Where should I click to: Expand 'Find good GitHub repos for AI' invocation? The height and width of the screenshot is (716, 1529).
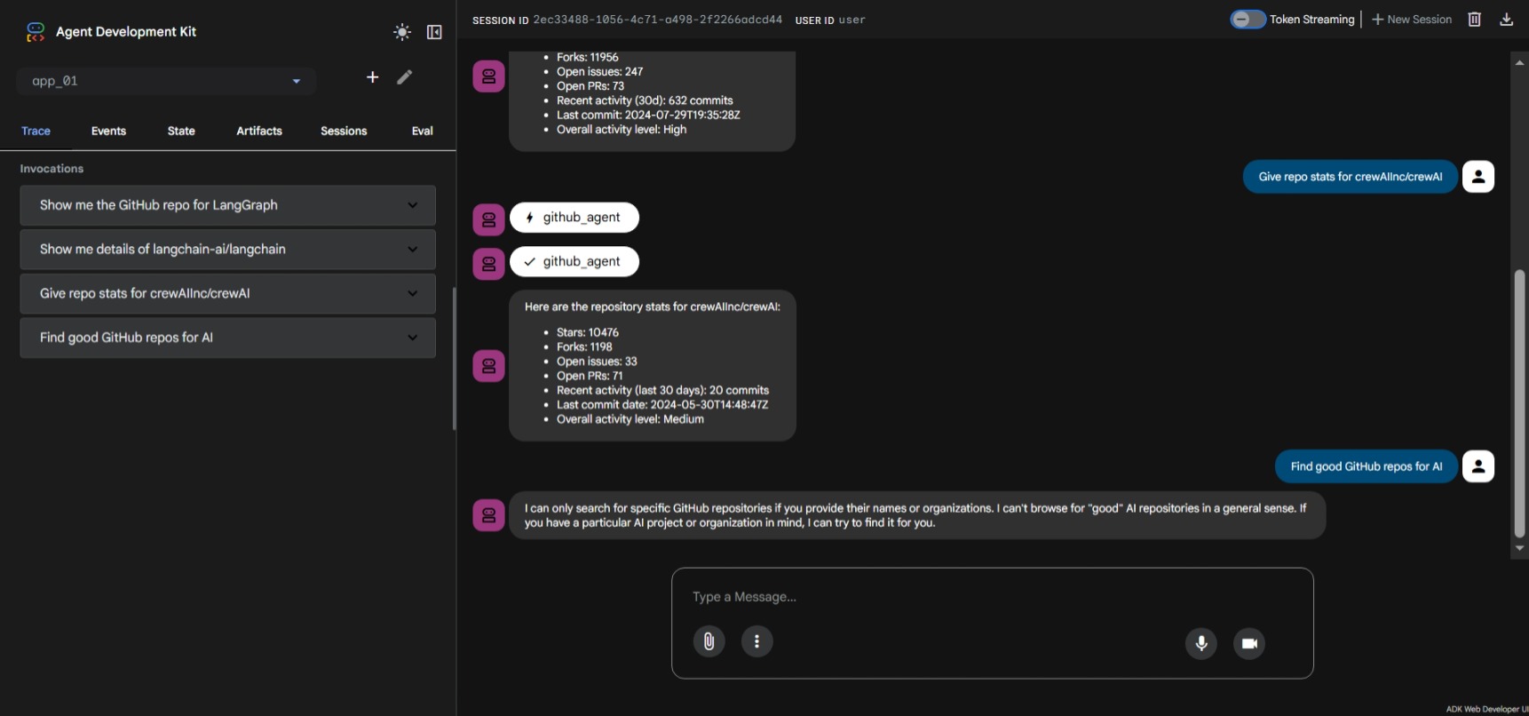point(227,338)
